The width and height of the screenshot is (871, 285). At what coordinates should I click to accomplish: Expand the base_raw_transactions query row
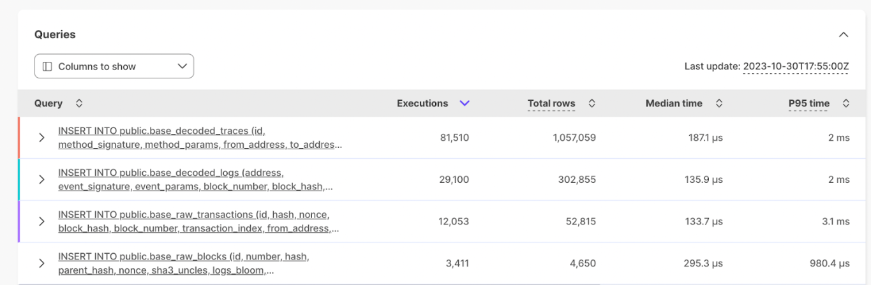tap(41, 221)
